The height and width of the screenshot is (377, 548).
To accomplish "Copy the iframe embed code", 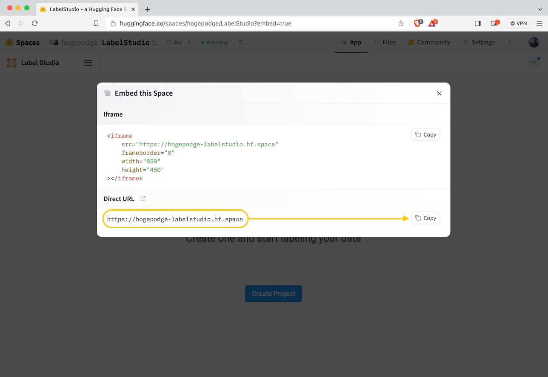I will tap(425, 134).
